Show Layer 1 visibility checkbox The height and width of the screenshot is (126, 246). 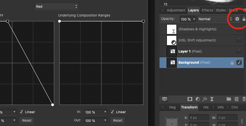[239, 51]
